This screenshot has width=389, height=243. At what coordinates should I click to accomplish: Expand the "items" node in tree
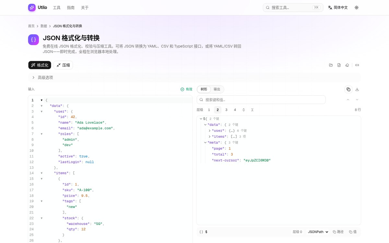[209, 136]
